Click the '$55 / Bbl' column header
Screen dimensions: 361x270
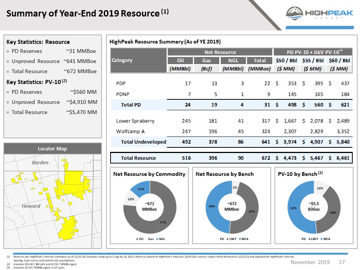[x=312, y=60]
